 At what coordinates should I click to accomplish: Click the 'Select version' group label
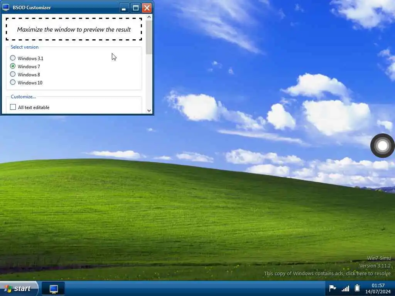pyautogui.click(x=24, y=47)
